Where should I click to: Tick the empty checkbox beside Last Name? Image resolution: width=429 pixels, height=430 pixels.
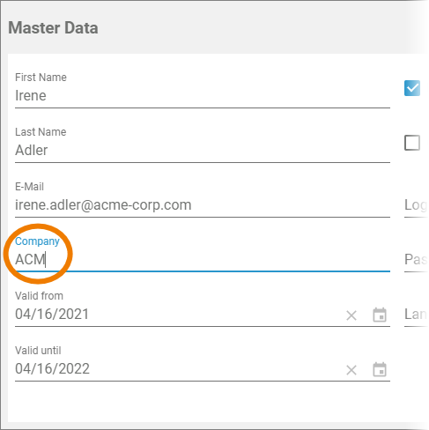(x=412, y=143)
